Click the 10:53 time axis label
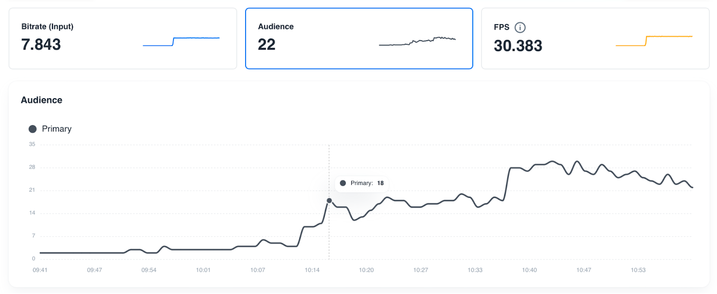Screen dimensions: 717x294 [x=638, y=270]
